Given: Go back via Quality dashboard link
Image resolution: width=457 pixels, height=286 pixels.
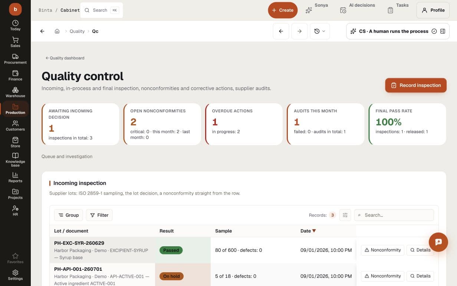Looking at the screenshot, I should 65,58.
